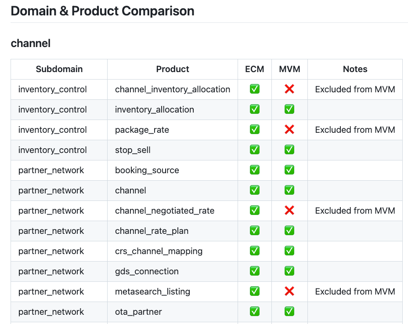408x324 pixels.
Task: Click ECM checkmark for ota_partner
Action: click(254, 312)
